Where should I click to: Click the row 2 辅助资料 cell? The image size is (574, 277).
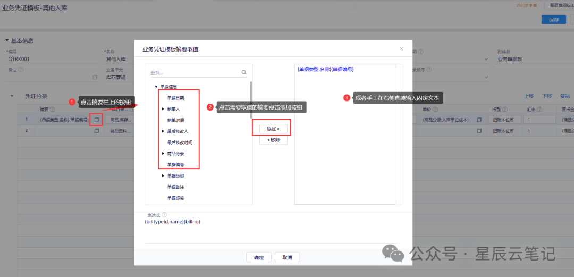(x=121, y=131)
